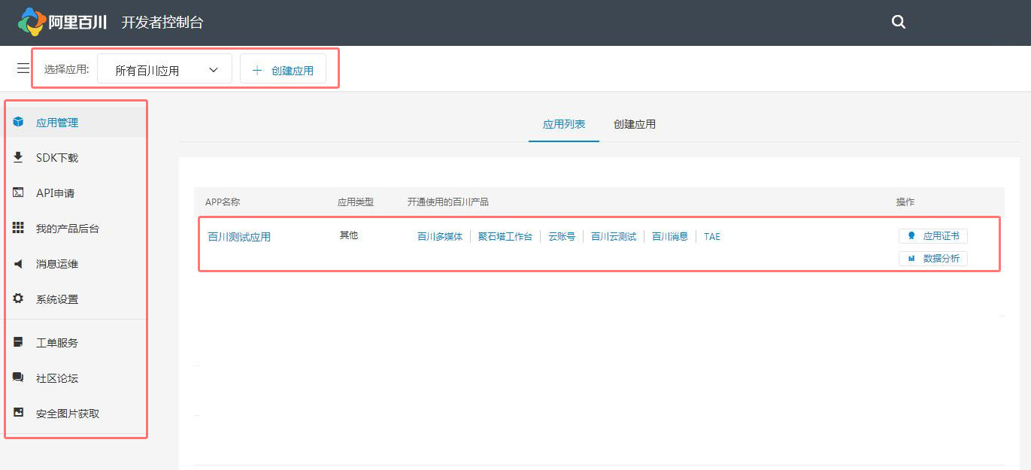Click the picture icon for 安全图片获取

(x=18, y=413)
